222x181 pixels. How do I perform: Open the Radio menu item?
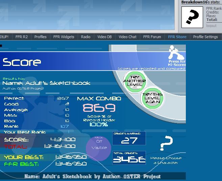coord(85,37)
